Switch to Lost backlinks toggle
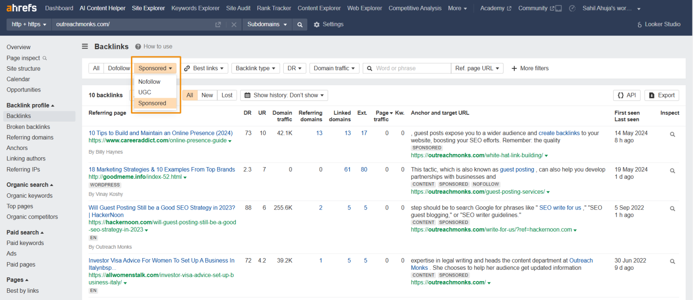 tap(227, 95)
